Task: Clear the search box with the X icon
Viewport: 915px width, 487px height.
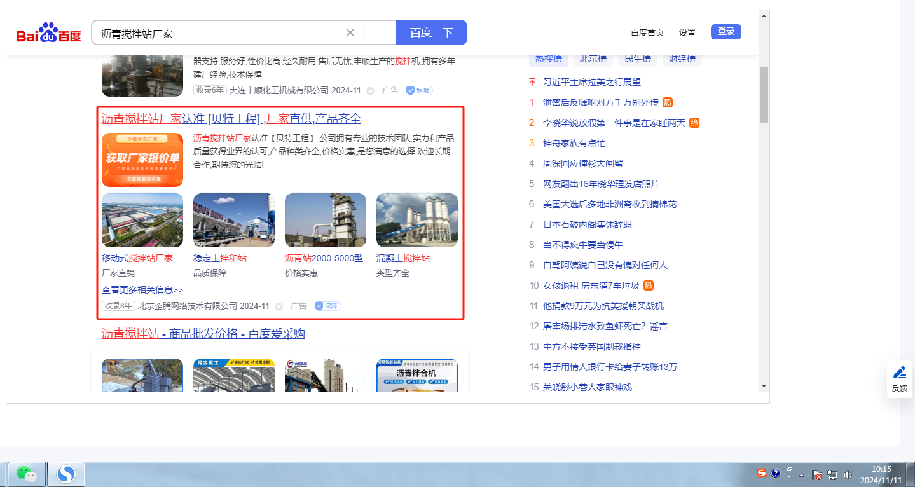Action: [x=350, y=32]
